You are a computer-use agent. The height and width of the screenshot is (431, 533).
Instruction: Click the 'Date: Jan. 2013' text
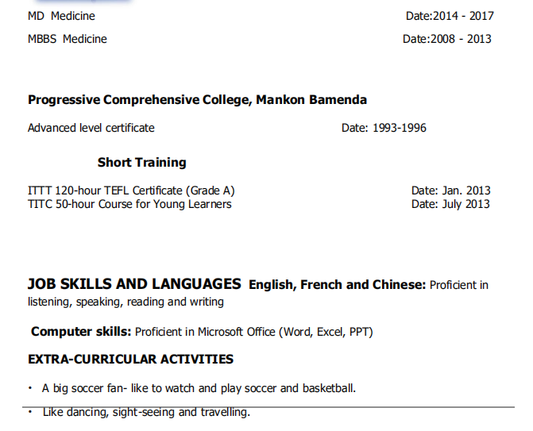click(x=450, y=190)
